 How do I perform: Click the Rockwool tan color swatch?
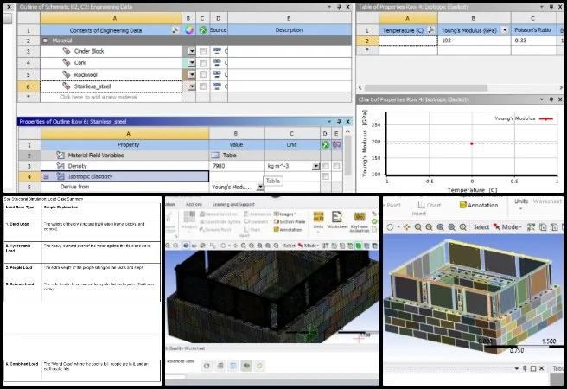[x=186, y=74]
